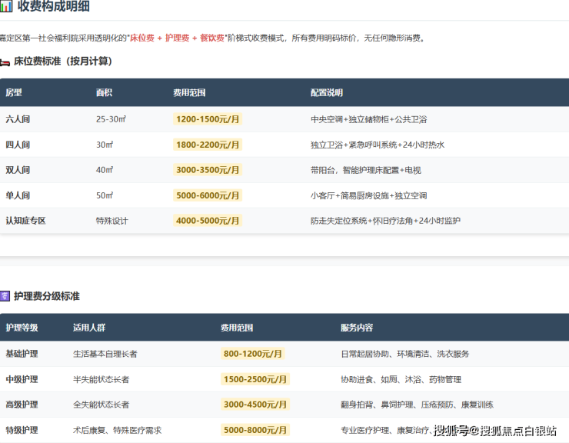The image size is (569, 443).
Task: Click the bed icon beside 床位费标准
Action: click(x=5, y=62)
